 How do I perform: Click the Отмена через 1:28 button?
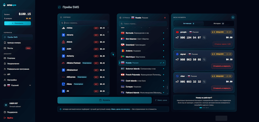click(x=222, y=44)
